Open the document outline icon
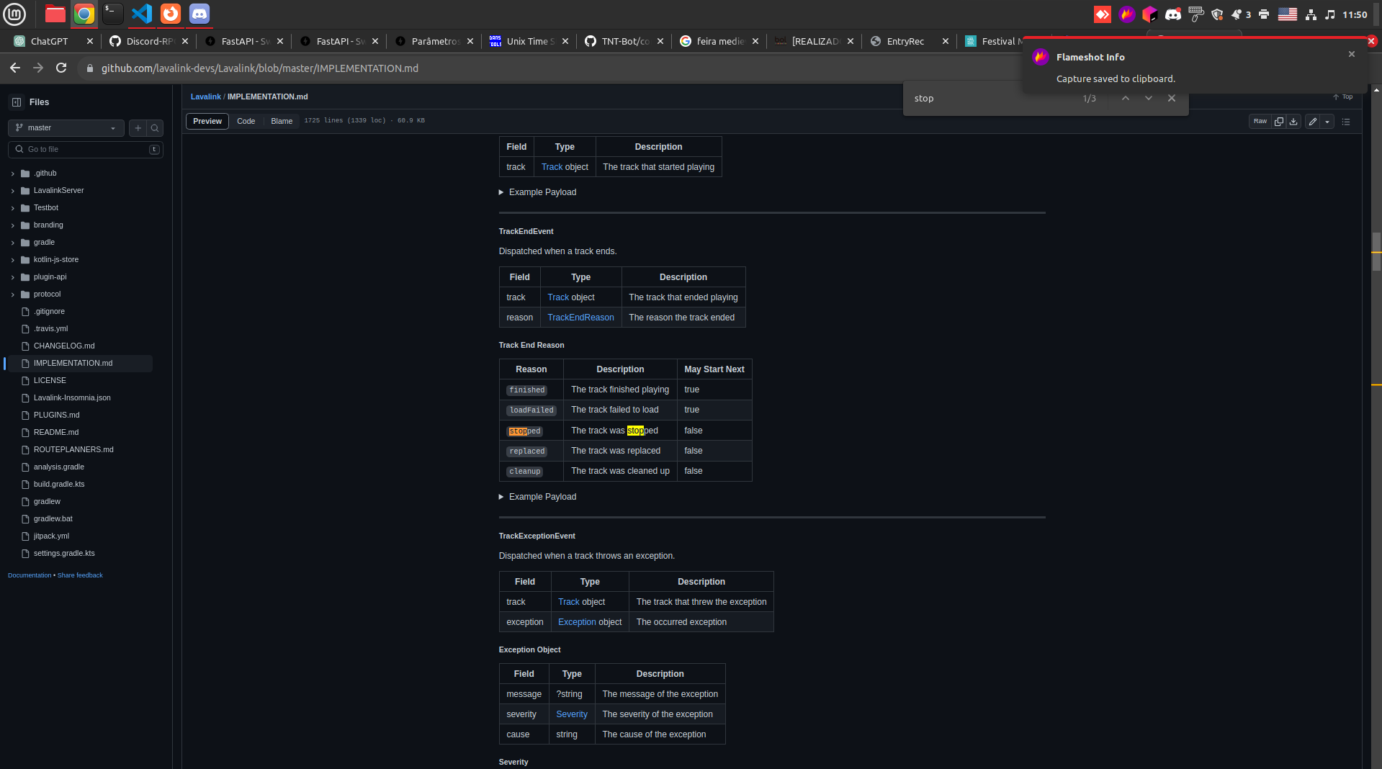This screenshot has width=1382, height=769. [1346, 122]
